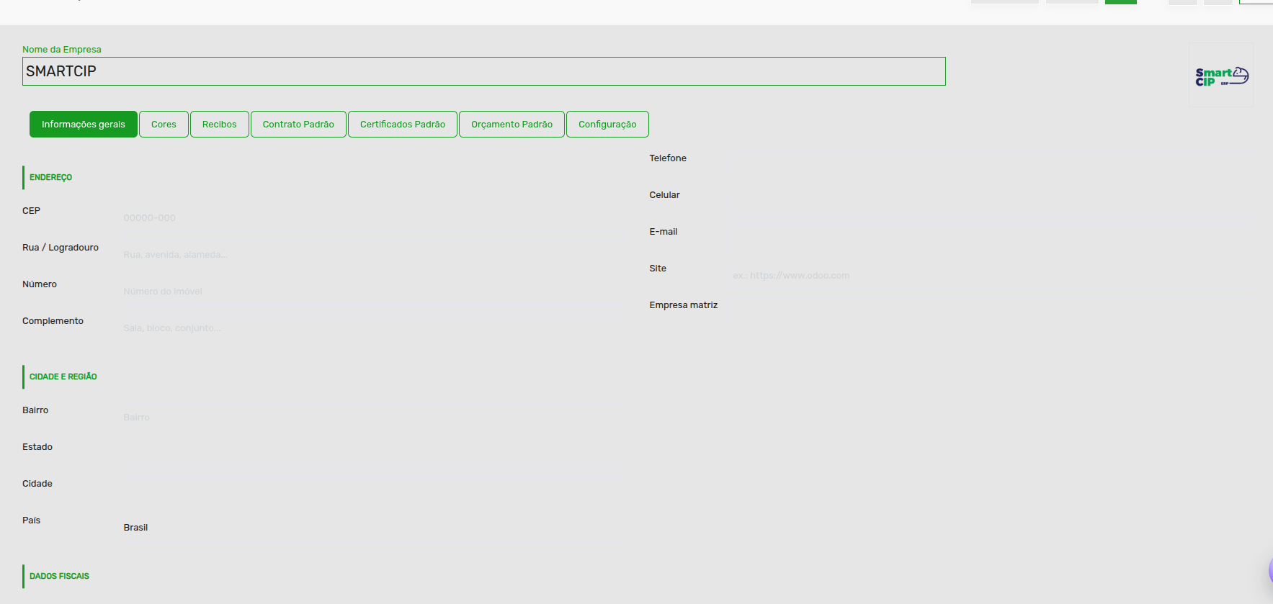This screenshot has height=604, width=1273.
Task: Click the DADOS FISCAIS section heading
Action: tap(59, 576)
